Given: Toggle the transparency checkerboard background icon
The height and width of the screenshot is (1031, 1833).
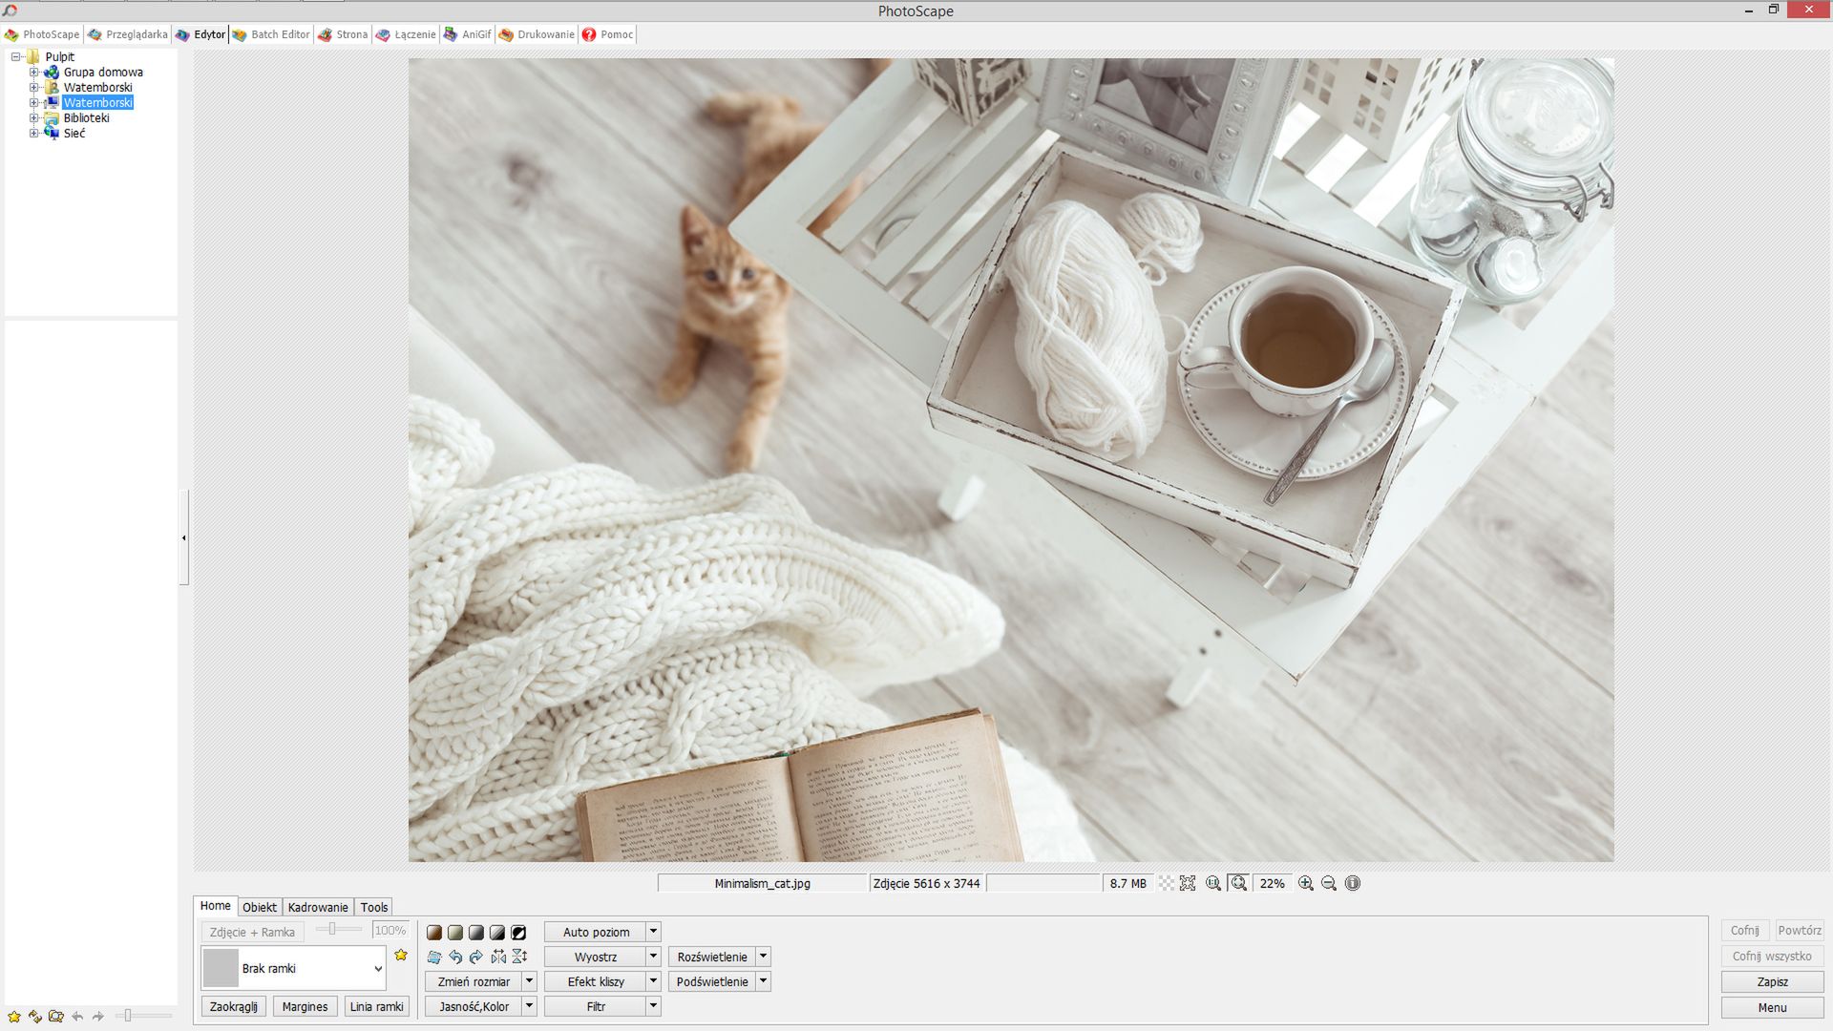Looking at the screenshot, I should click(x=1167, y=884).
